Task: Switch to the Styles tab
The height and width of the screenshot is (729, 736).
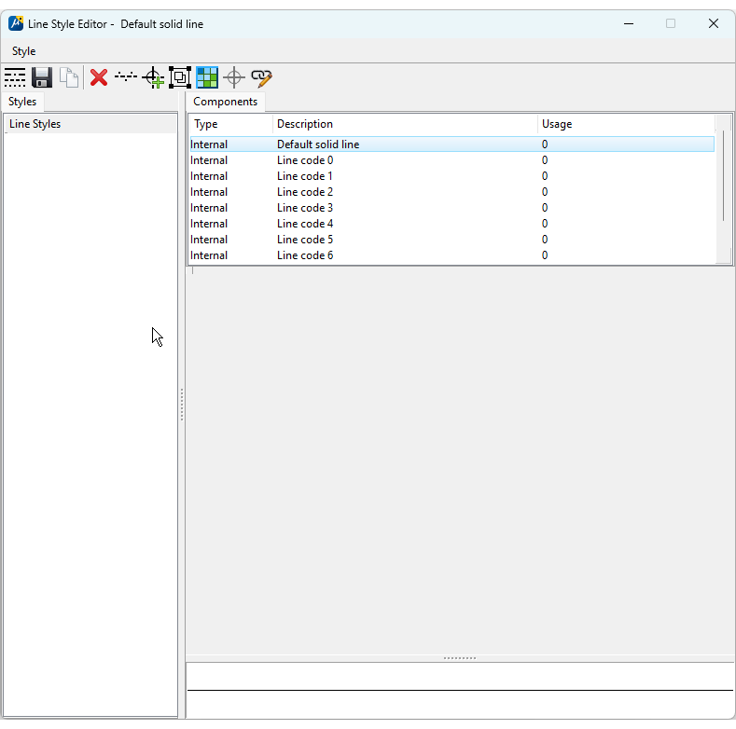Action: 22,102
